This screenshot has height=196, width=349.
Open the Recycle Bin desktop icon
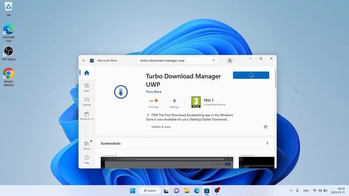(x=9, y=9)
